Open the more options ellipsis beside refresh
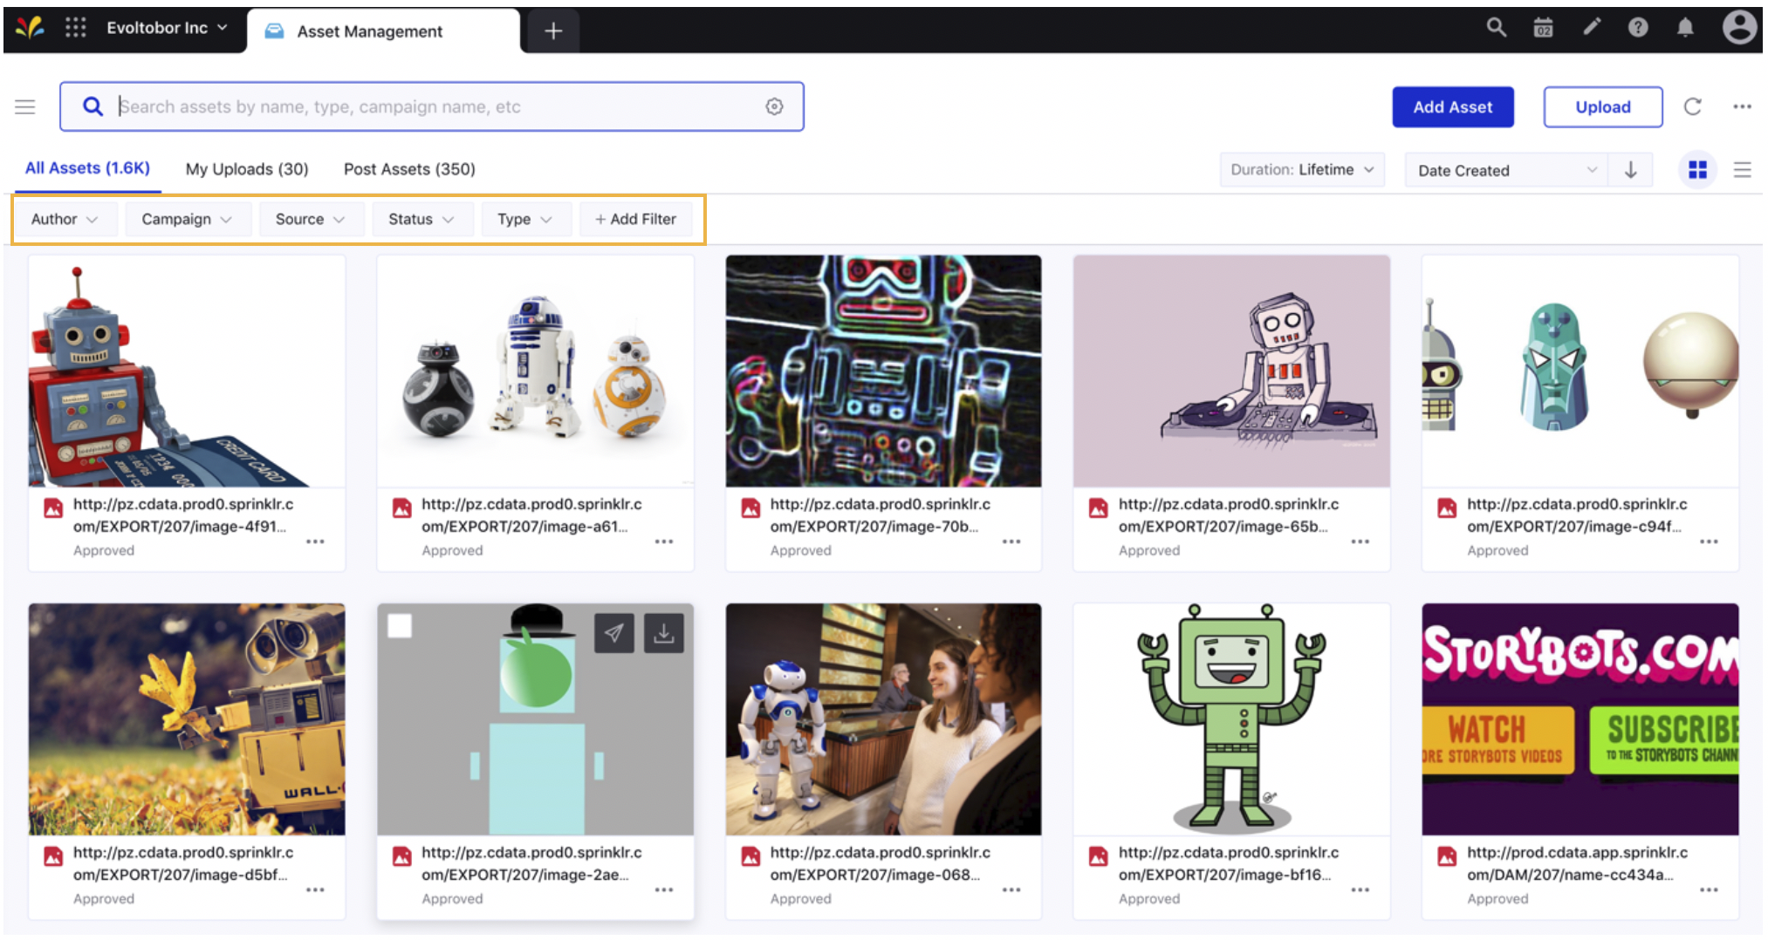The height and width of the screenshot is (940, 1768). [x=1742, y=106]
